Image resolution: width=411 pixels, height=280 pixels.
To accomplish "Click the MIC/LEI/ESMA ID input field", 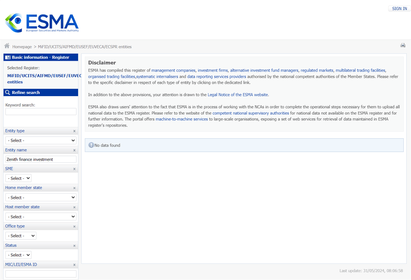I will [41, 274].
